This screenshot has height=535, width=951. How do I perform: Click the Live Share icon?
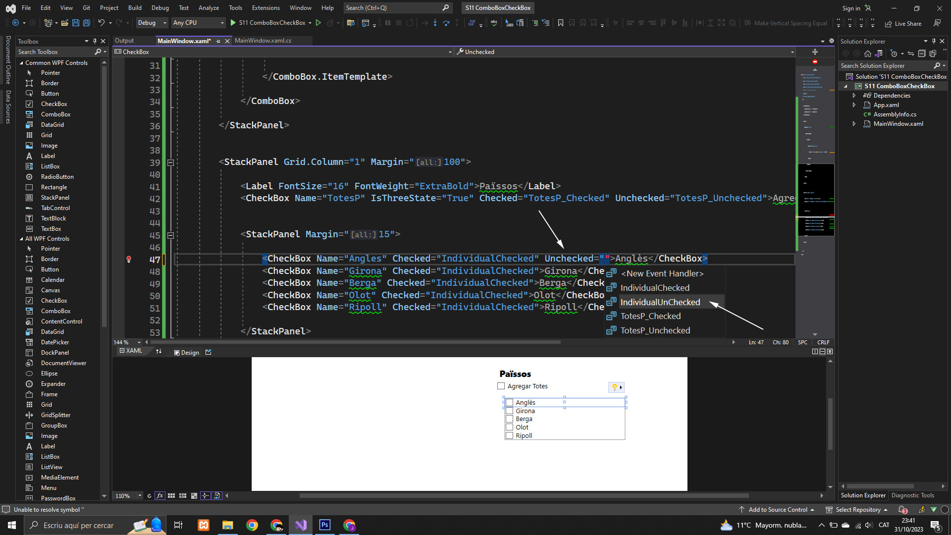[x=889, y=23]
